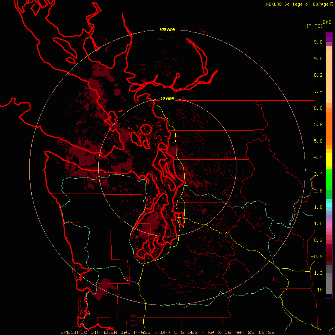Click the 0.5 DEG elevation text
The width and height of the screenshot is (335, 335).
point(186,332)
